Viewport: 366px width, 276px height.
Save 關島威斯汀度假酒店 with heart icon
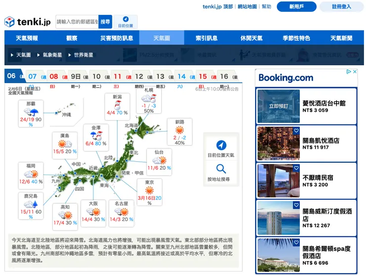click(x=296, y=205)
